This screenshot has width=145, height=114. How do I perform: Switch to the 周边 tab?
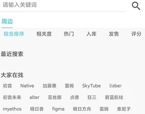[x=7, y=21]
